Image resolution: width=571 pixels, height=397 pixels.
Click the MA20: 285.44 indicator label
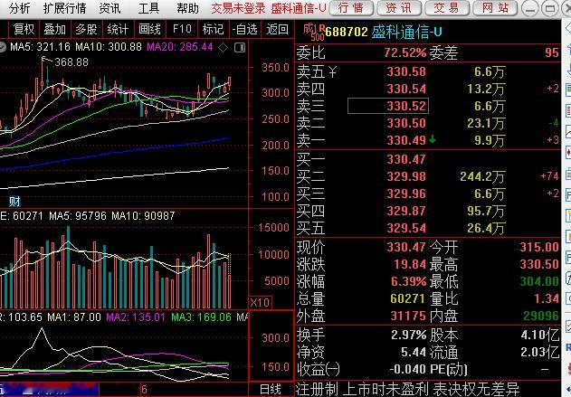(180, 47)
